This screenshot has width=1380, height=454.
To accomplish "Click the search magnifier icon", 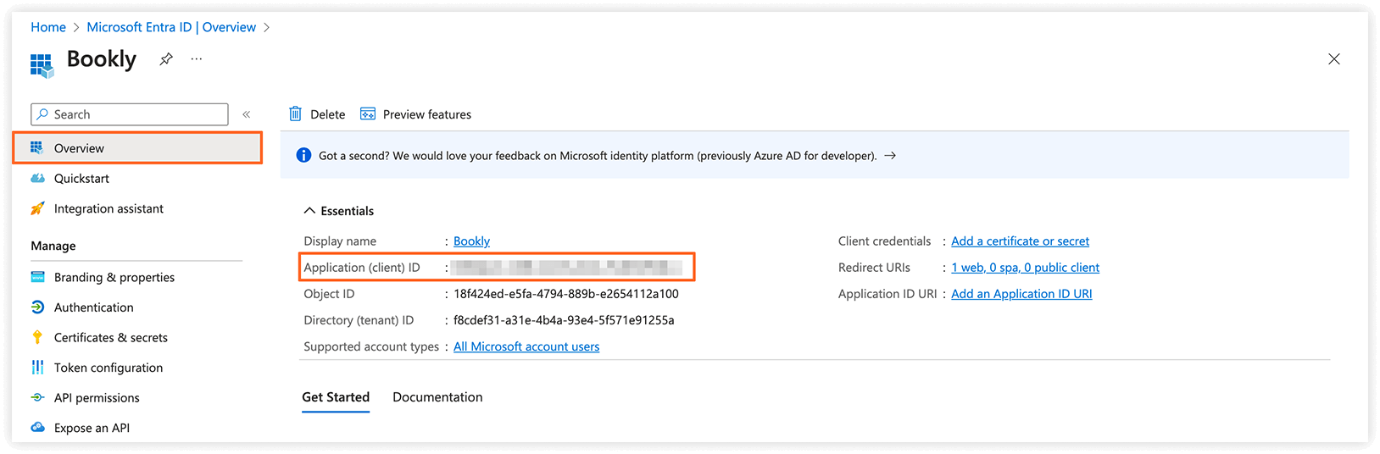I will (42, 114).
